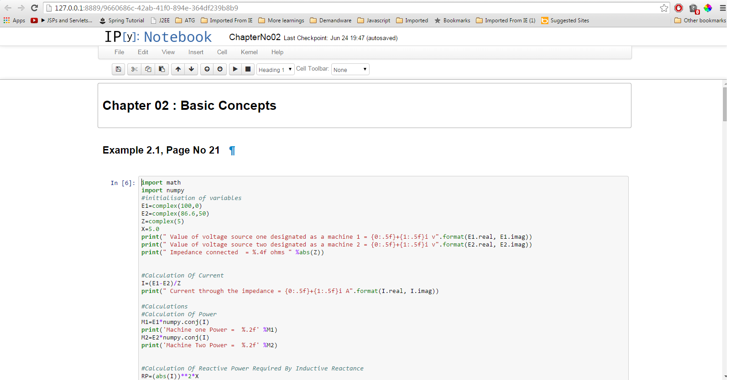Viewport: 730px width, 380px height.
Task: Open the Heading 1 cell type dropdown
Action: [x=275, y=70]
